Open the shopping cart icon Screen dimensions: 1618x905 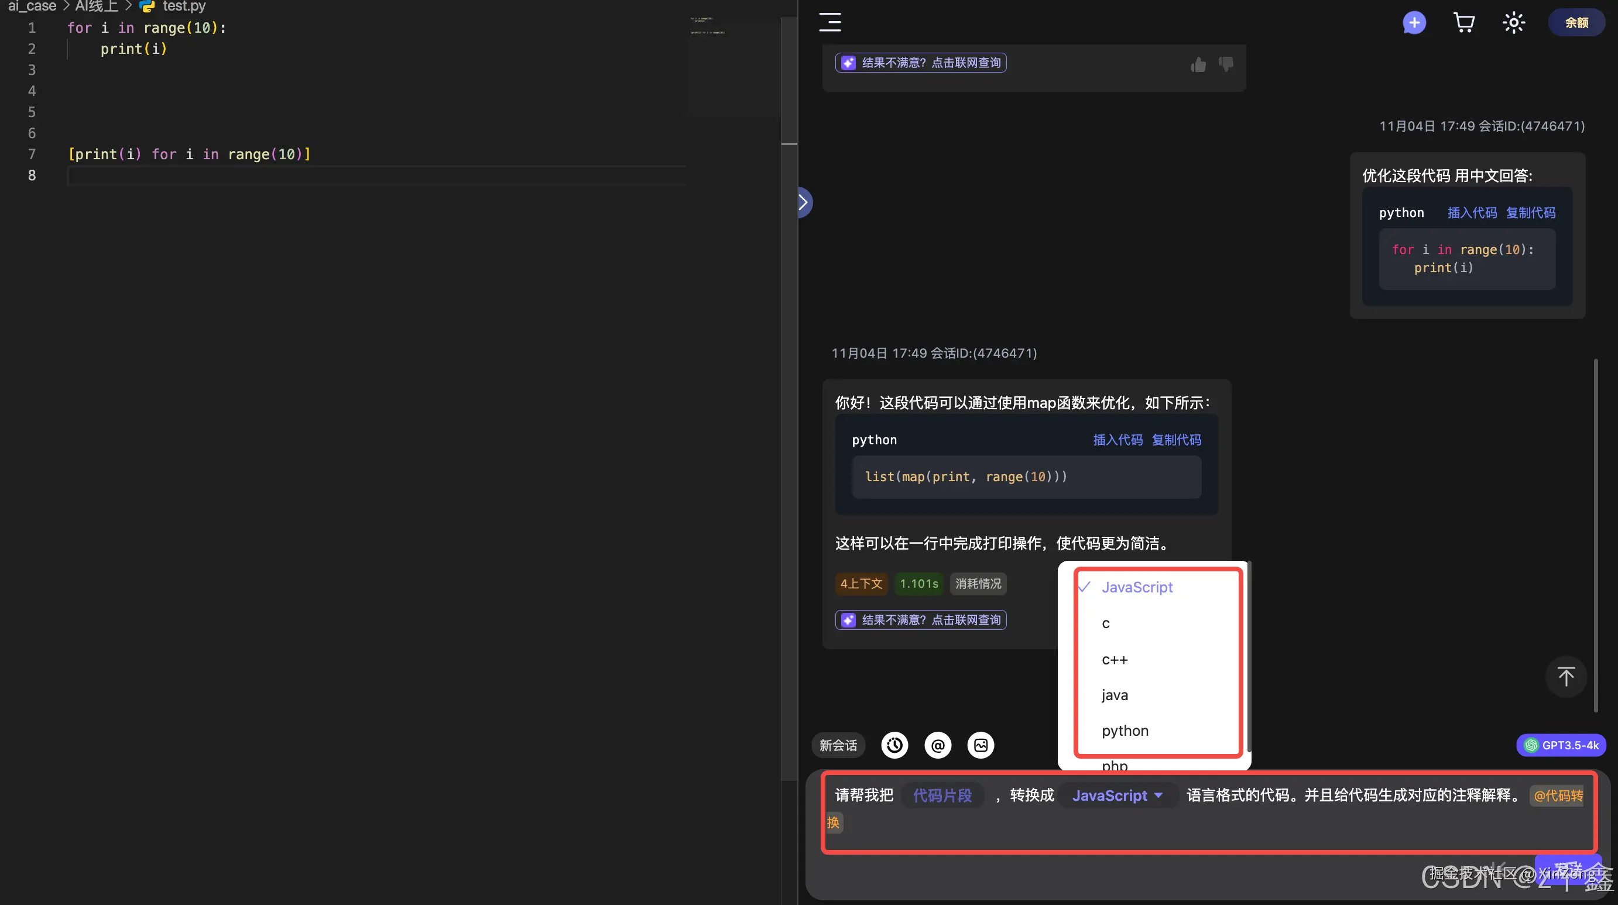(1464, 22)
